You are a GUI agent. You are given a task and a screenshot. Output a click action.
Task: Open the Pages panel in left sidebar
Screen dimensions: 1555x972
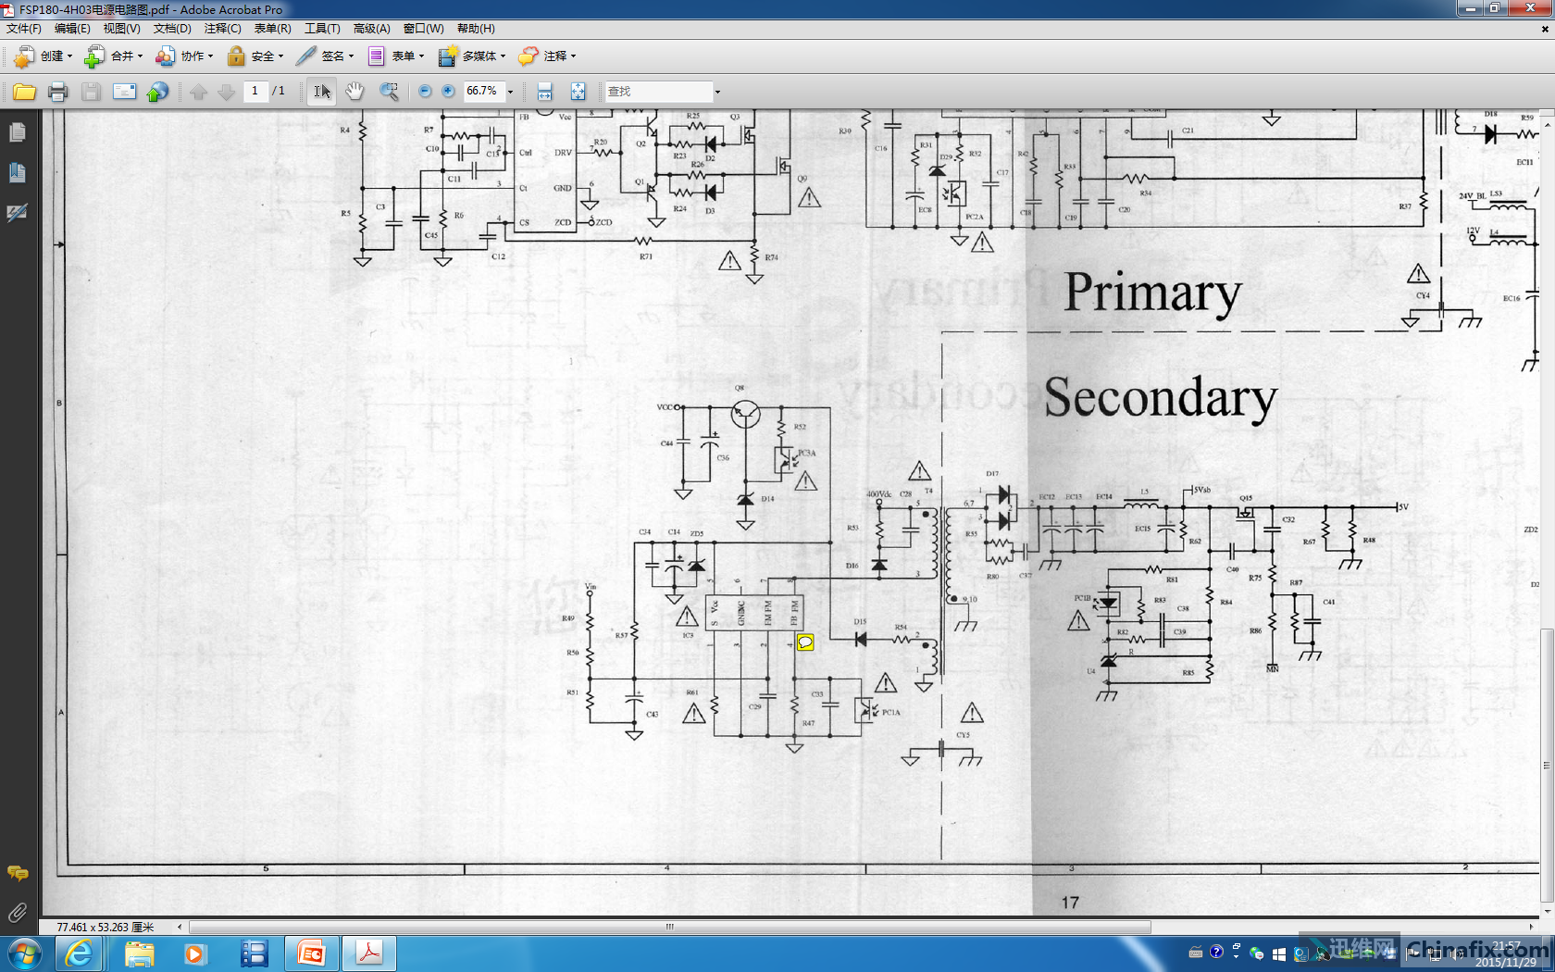[x=17, y=133]
